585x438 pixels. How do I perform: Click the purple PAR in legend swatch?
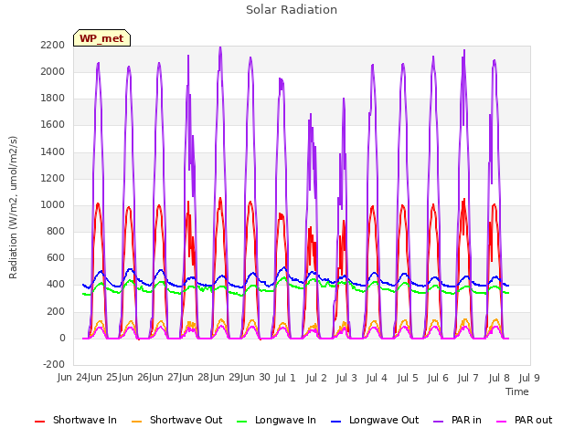point(439,422)
